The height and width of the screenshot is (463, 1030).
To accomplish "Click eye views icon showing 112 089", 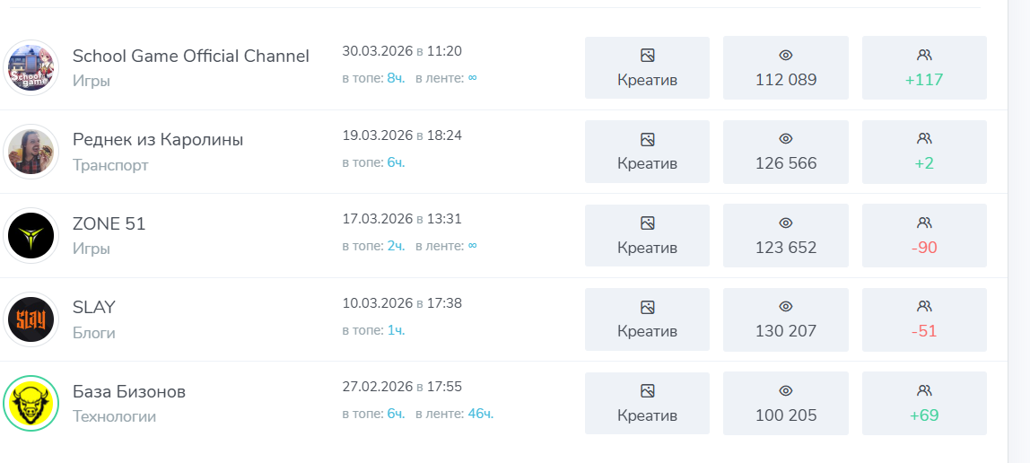I will click(786, 55).
